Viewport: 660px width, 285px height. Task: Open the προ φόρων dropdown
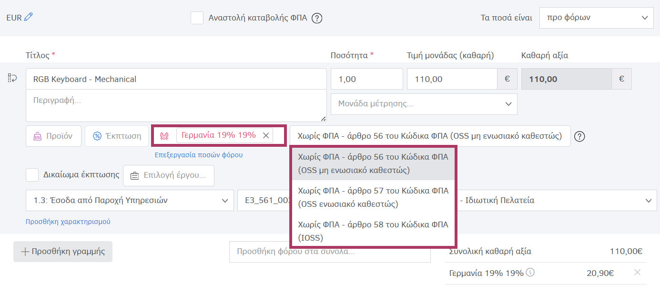coord(596,18)
